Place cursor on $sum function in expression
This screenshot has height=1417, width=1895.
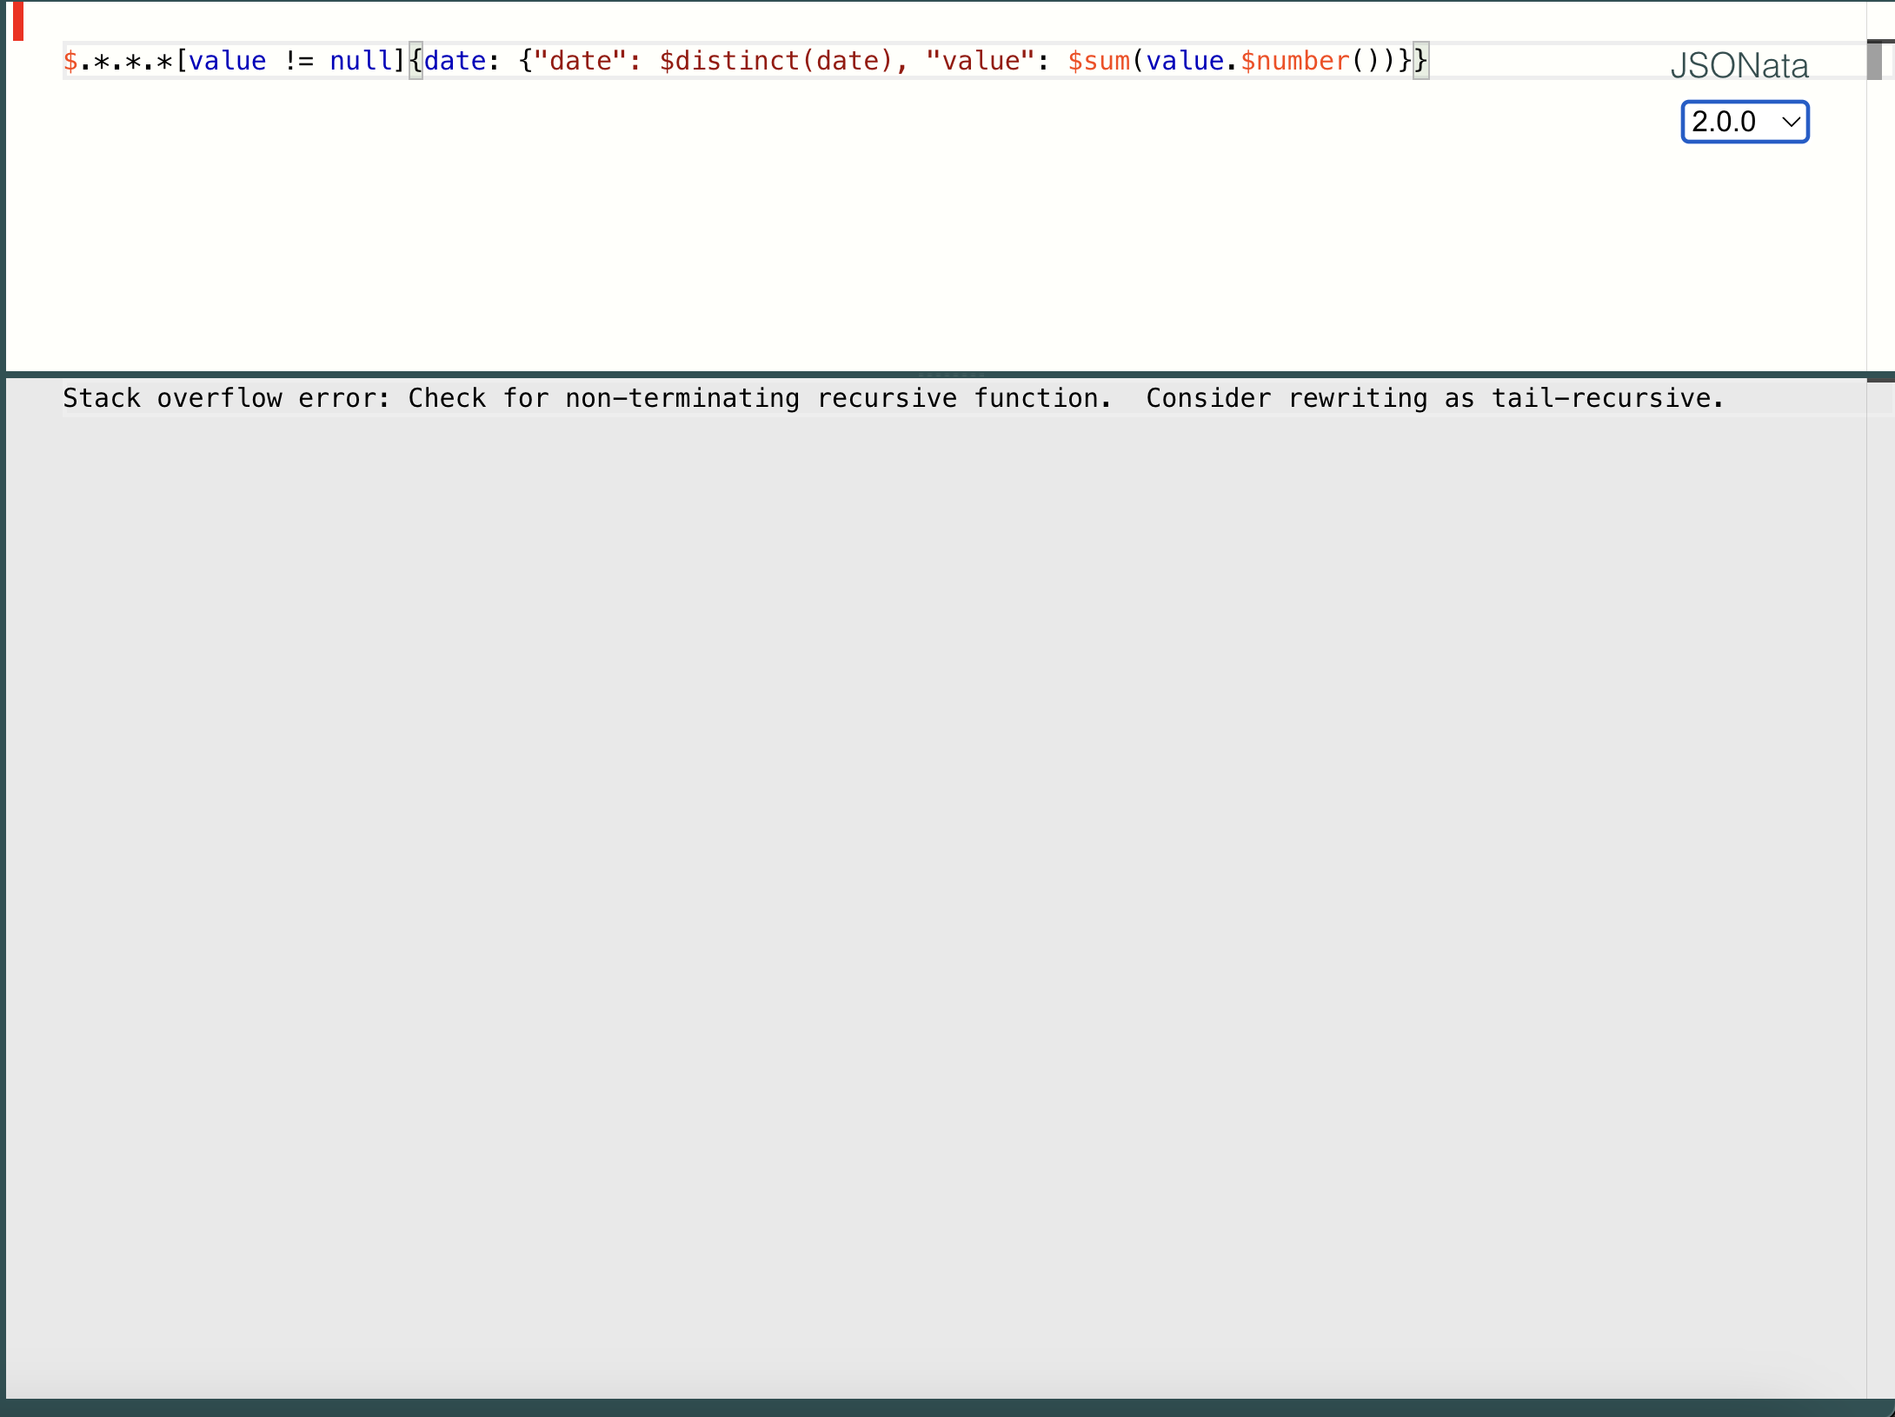tap(1099, 61)
